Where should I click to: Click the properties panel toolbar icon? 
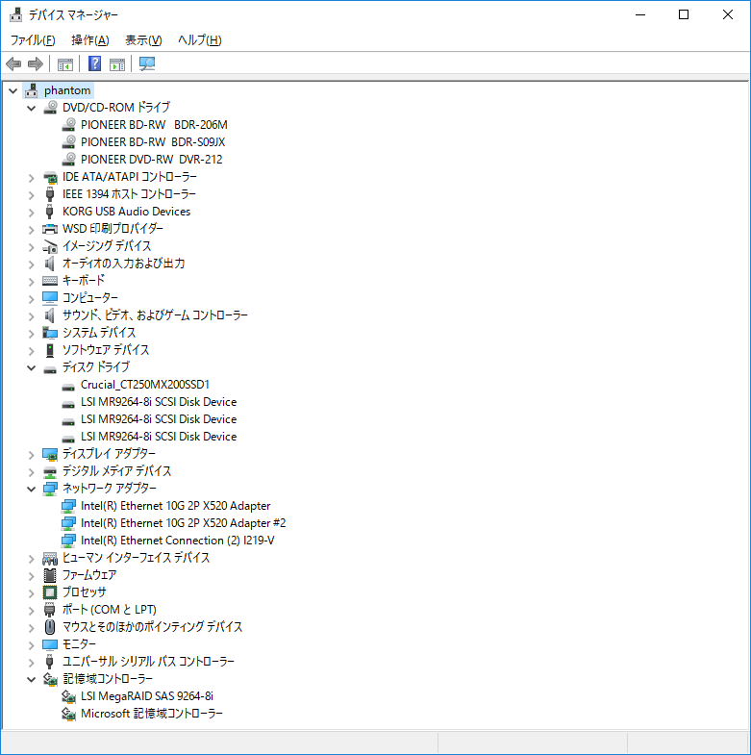117,63
